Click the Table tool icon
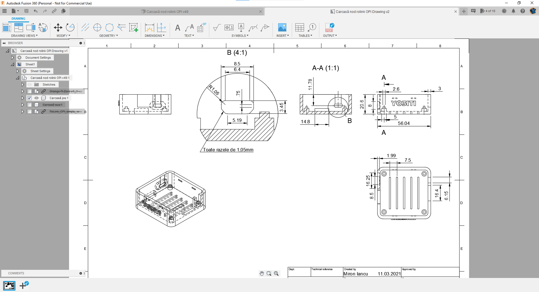This screenshot has height=292, width=539. pyautogui.click(x=300, y=28)
